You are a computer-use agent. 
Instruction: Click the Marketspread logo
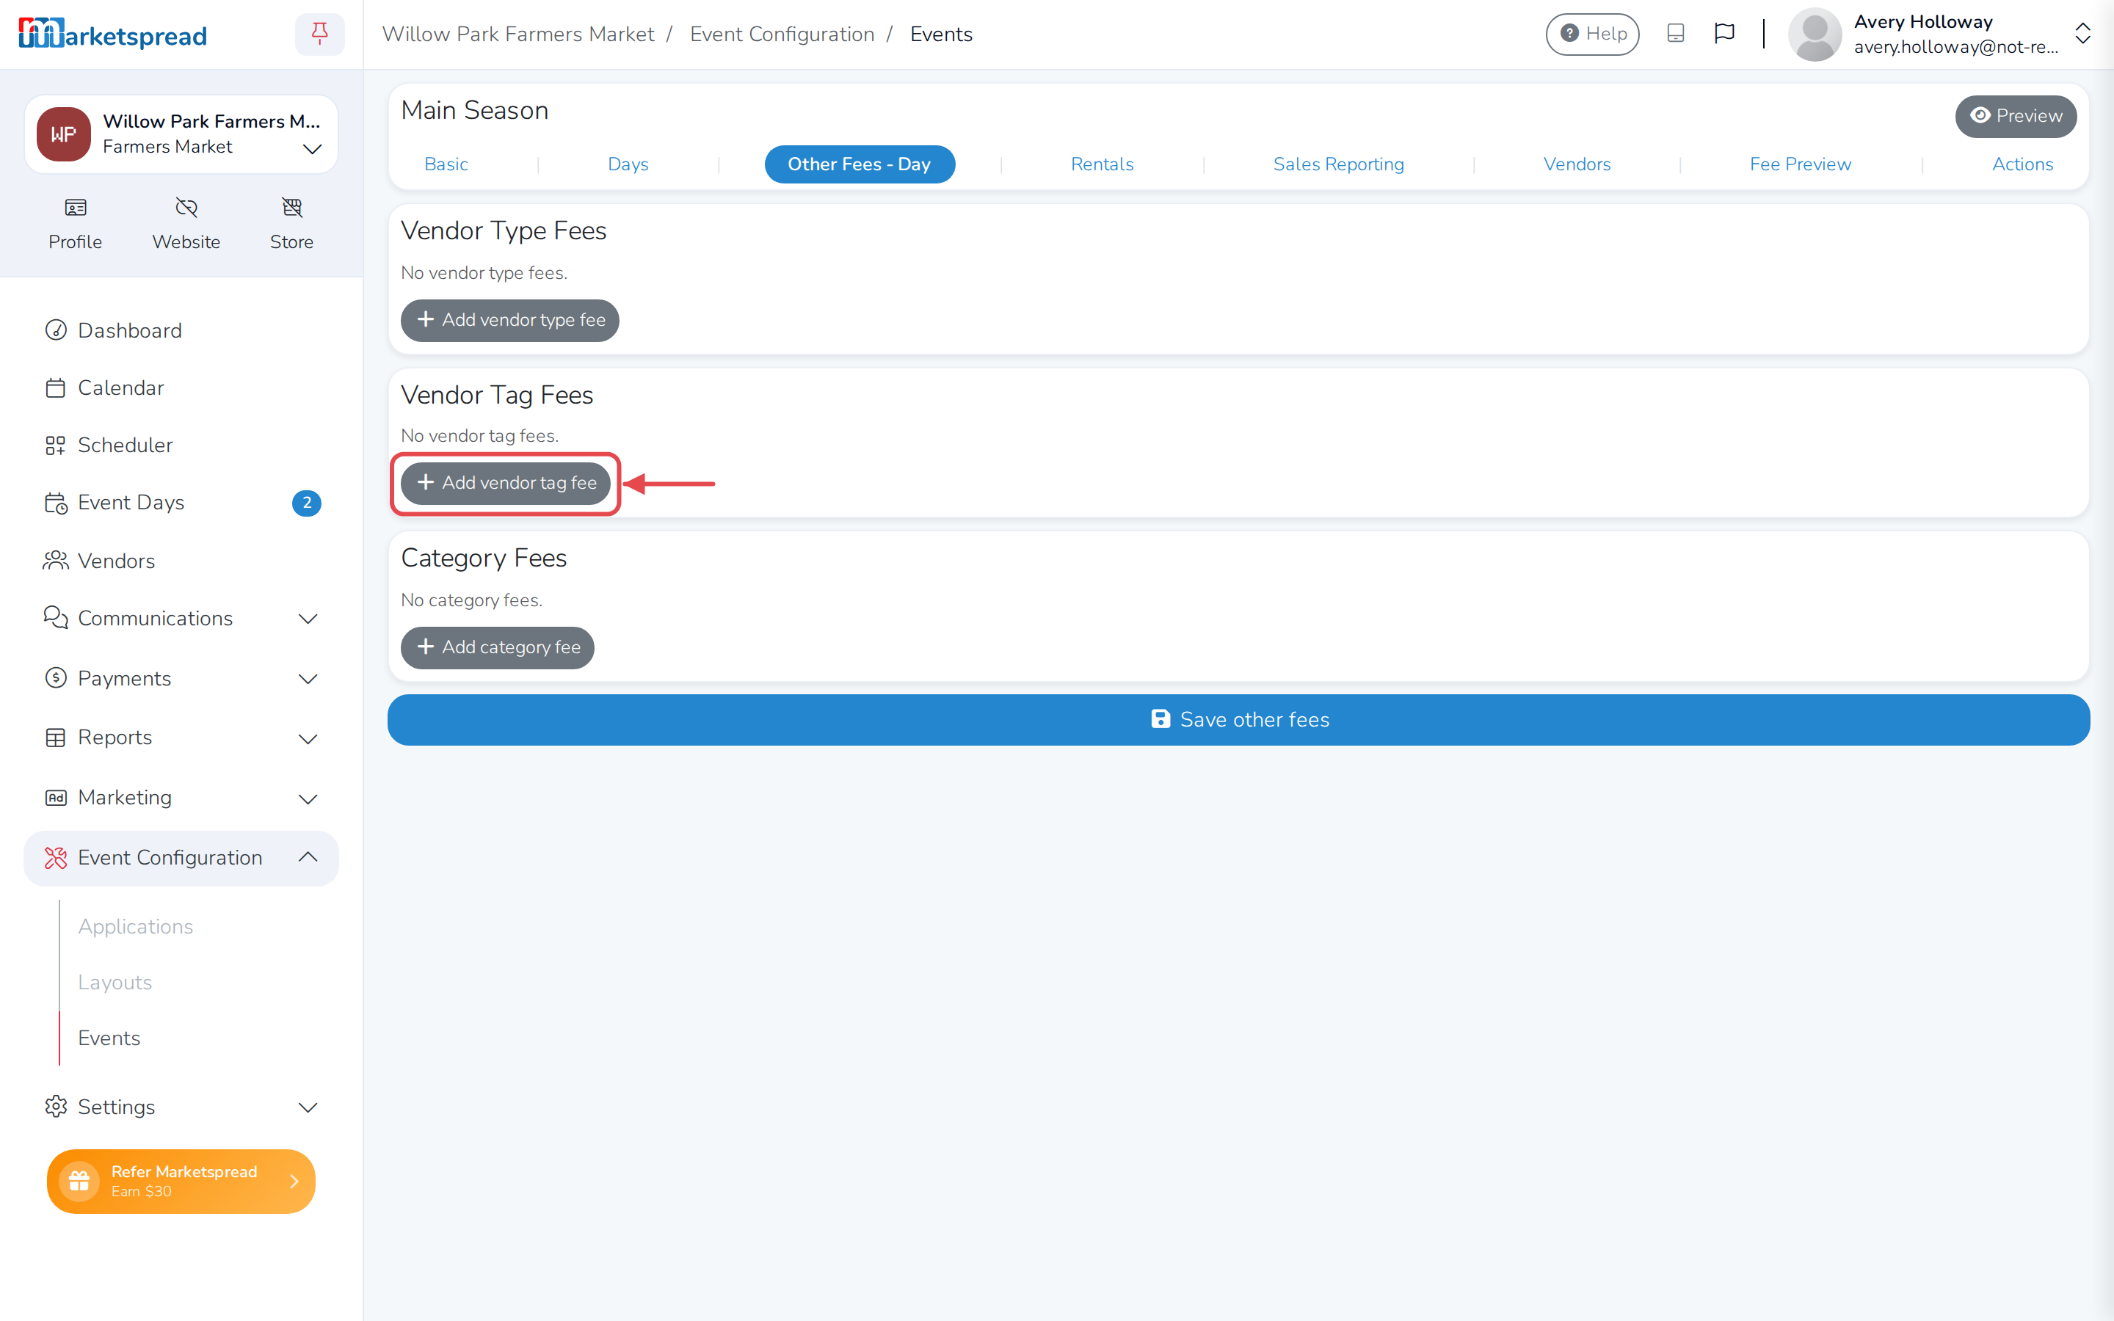(113, 34)
